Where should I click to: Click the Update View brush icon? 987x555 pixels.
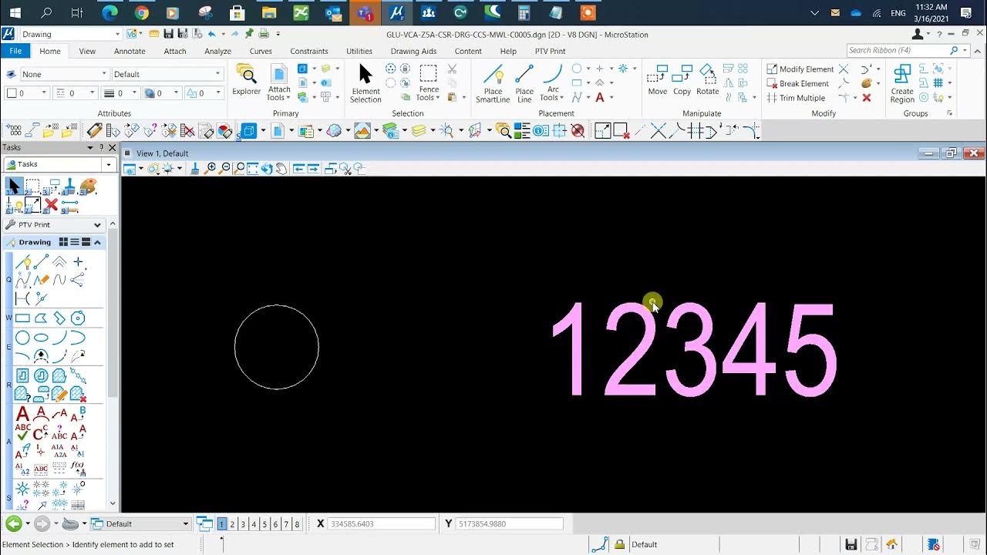[195, 168]
